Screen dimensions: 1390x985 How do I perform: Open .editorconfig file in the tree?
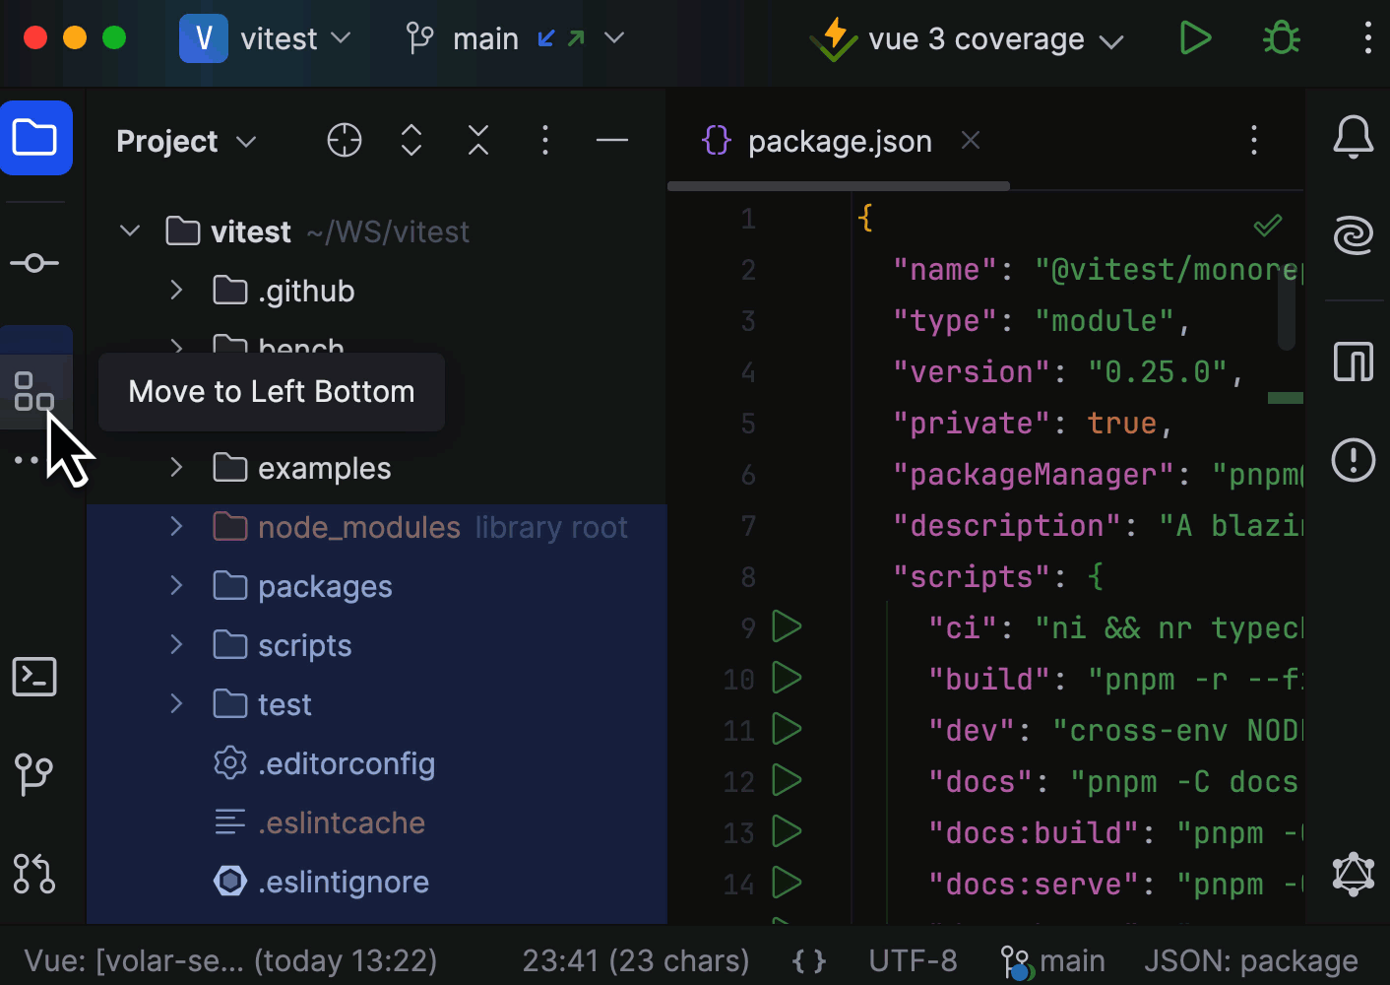346,764
